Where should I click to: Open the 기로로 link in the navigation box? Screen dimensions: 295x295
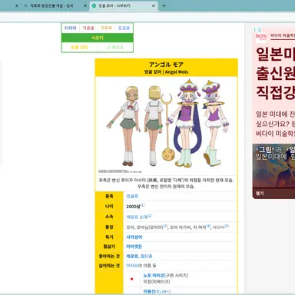pyautogui.click(x=88, y=28)
